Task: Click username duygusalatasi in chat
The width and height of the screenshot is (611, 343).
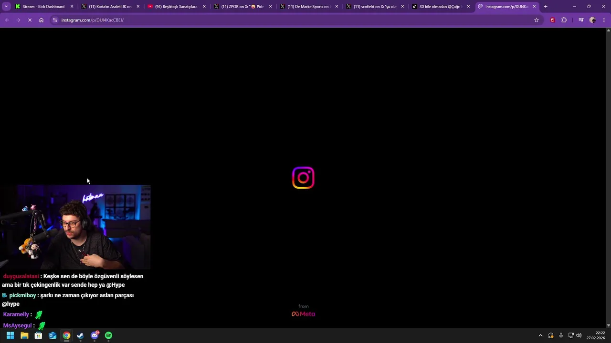Action: pyautogui.click(x=21, y=276)
